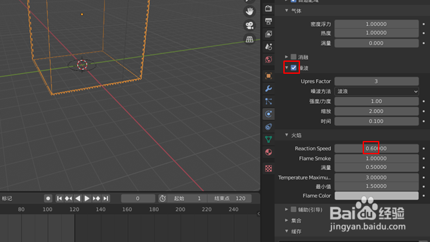Click the flame 涡量 0.50000 field
This screenshot has width=430, height=242.
tap(377, 167)
